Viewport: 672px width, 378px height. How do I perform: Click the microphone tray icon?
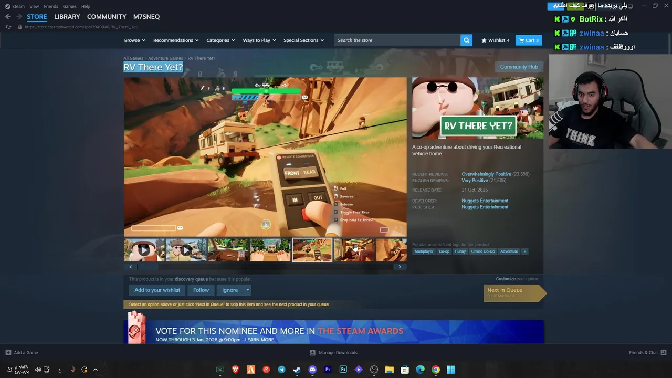pyautogui.click(x=73, y=370)
